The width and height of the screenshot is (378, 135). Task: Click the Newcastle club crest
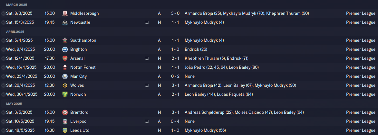pos(65,22)
